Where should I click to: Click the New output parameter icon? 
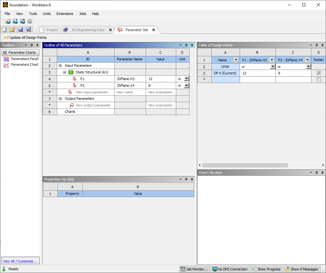click(x=71, y=105)
